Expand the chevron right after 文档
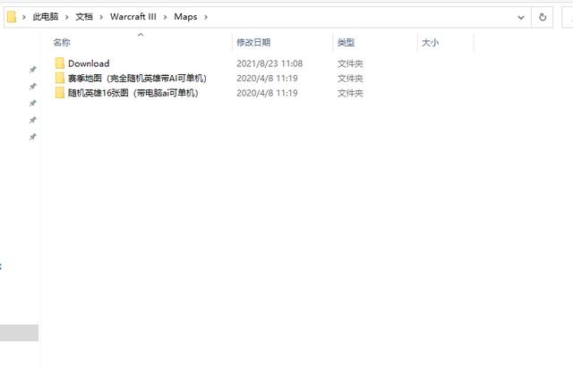573x368 pixels. click(102, 17)
